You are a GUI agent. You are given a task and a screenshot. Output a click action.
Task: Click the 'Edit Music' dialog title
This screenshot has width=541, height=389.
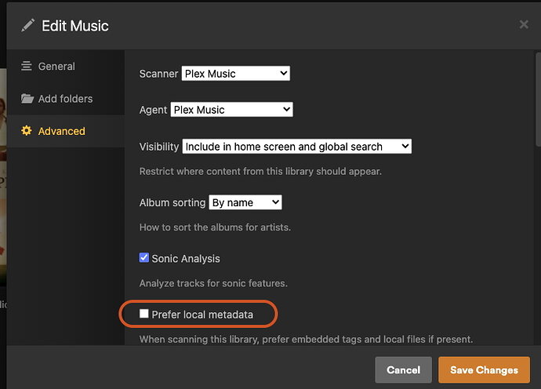click(x=75, y=26)
